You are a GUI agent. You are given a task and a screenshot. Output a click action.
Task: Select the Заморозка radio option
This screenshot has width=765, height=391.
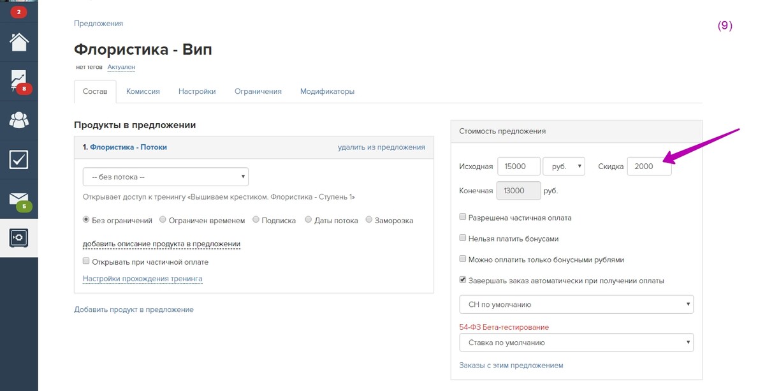coord(369,220)
